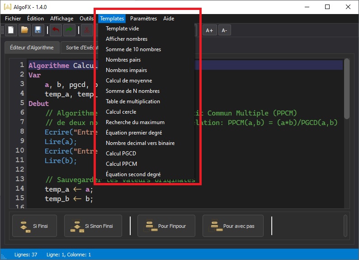Insert the Pour Finpour loop block

tap(166, 226)
